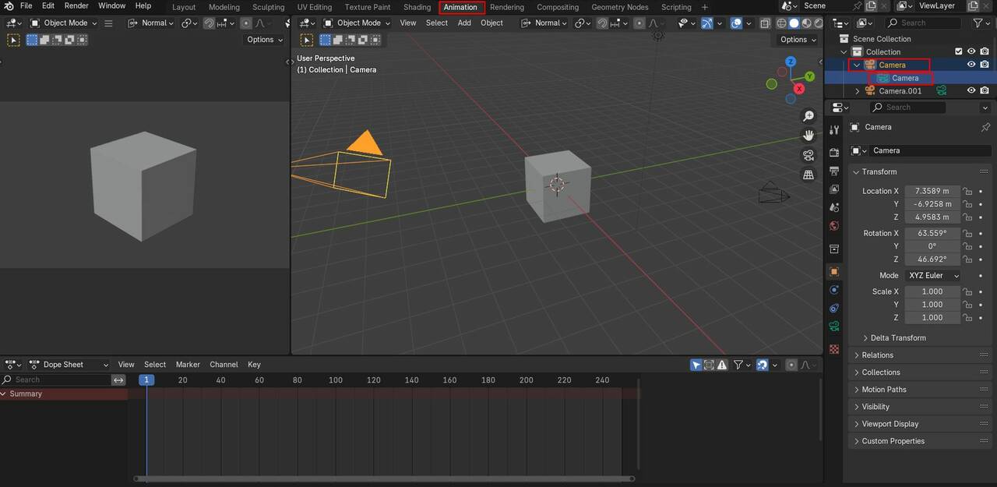The image size is (997, 487).
Task: Open the Render menu
Action: [x=76, y=6]
